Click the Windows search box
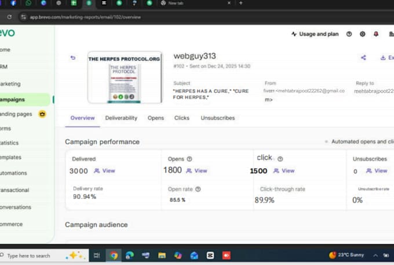Image resolution: width=394 pixels, height=265 pixels. pyautogui.click(x=44, y=256)
